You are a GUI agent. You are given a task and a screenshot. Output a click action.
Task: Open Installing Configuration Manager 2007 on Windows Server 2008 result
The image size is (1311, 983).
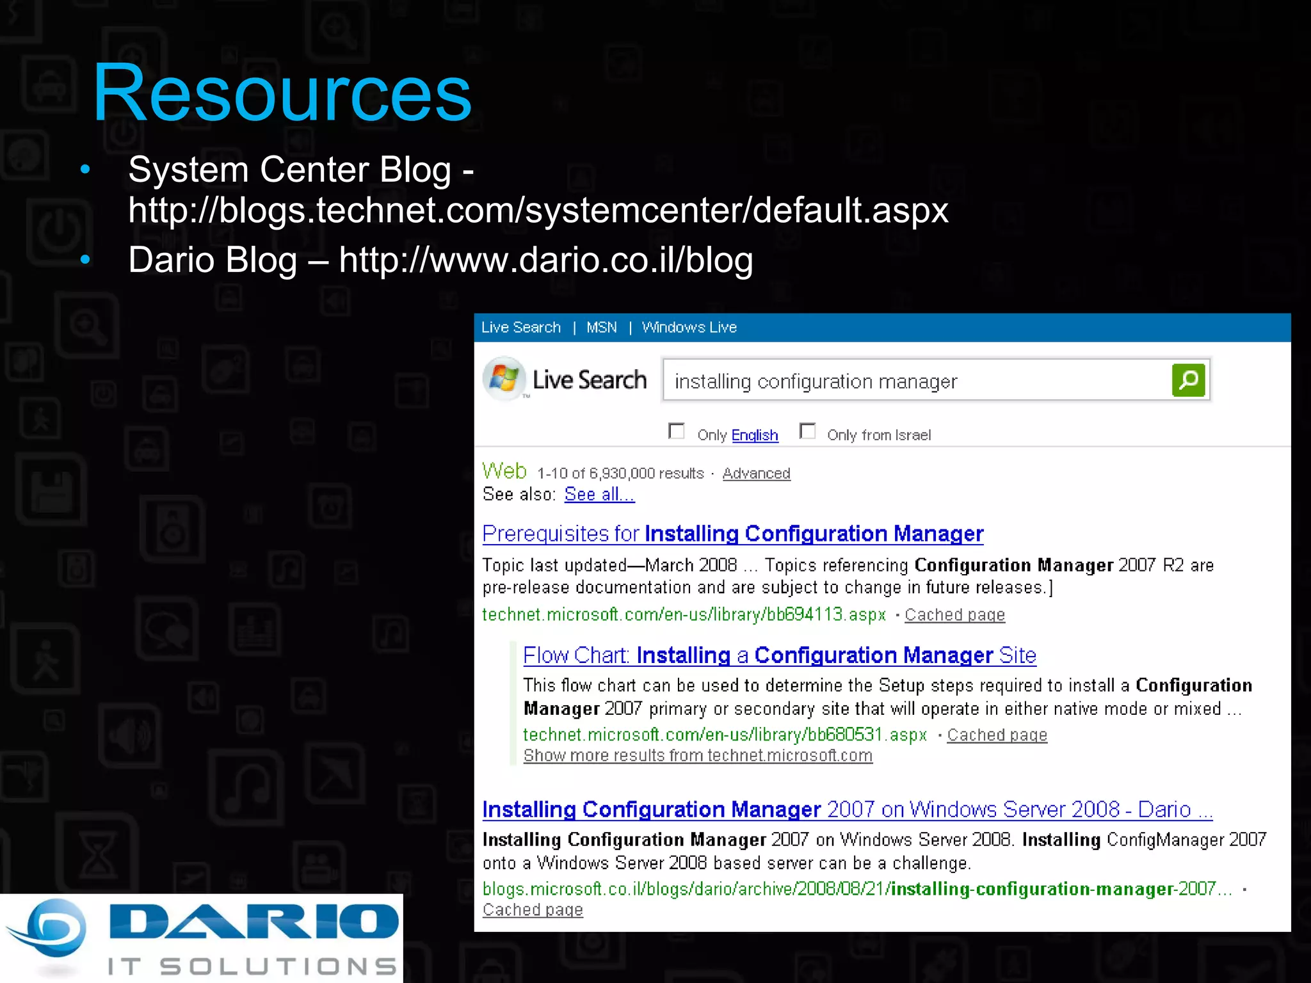[848, 810]
